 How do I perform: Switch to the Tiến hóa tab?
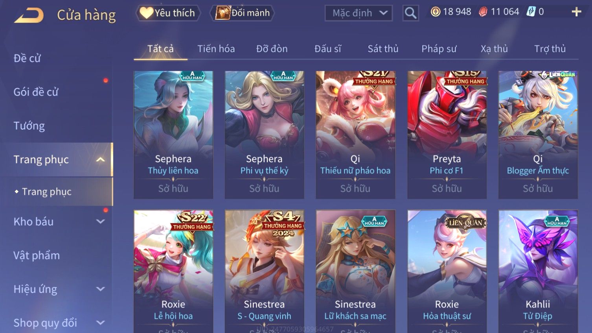click(216, 49)
